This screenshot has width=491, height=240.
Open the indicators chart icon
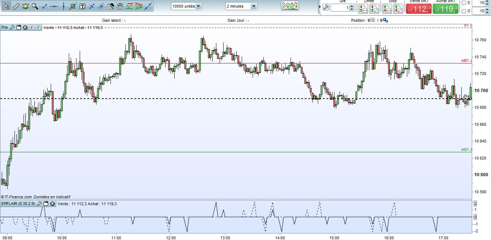290,6
